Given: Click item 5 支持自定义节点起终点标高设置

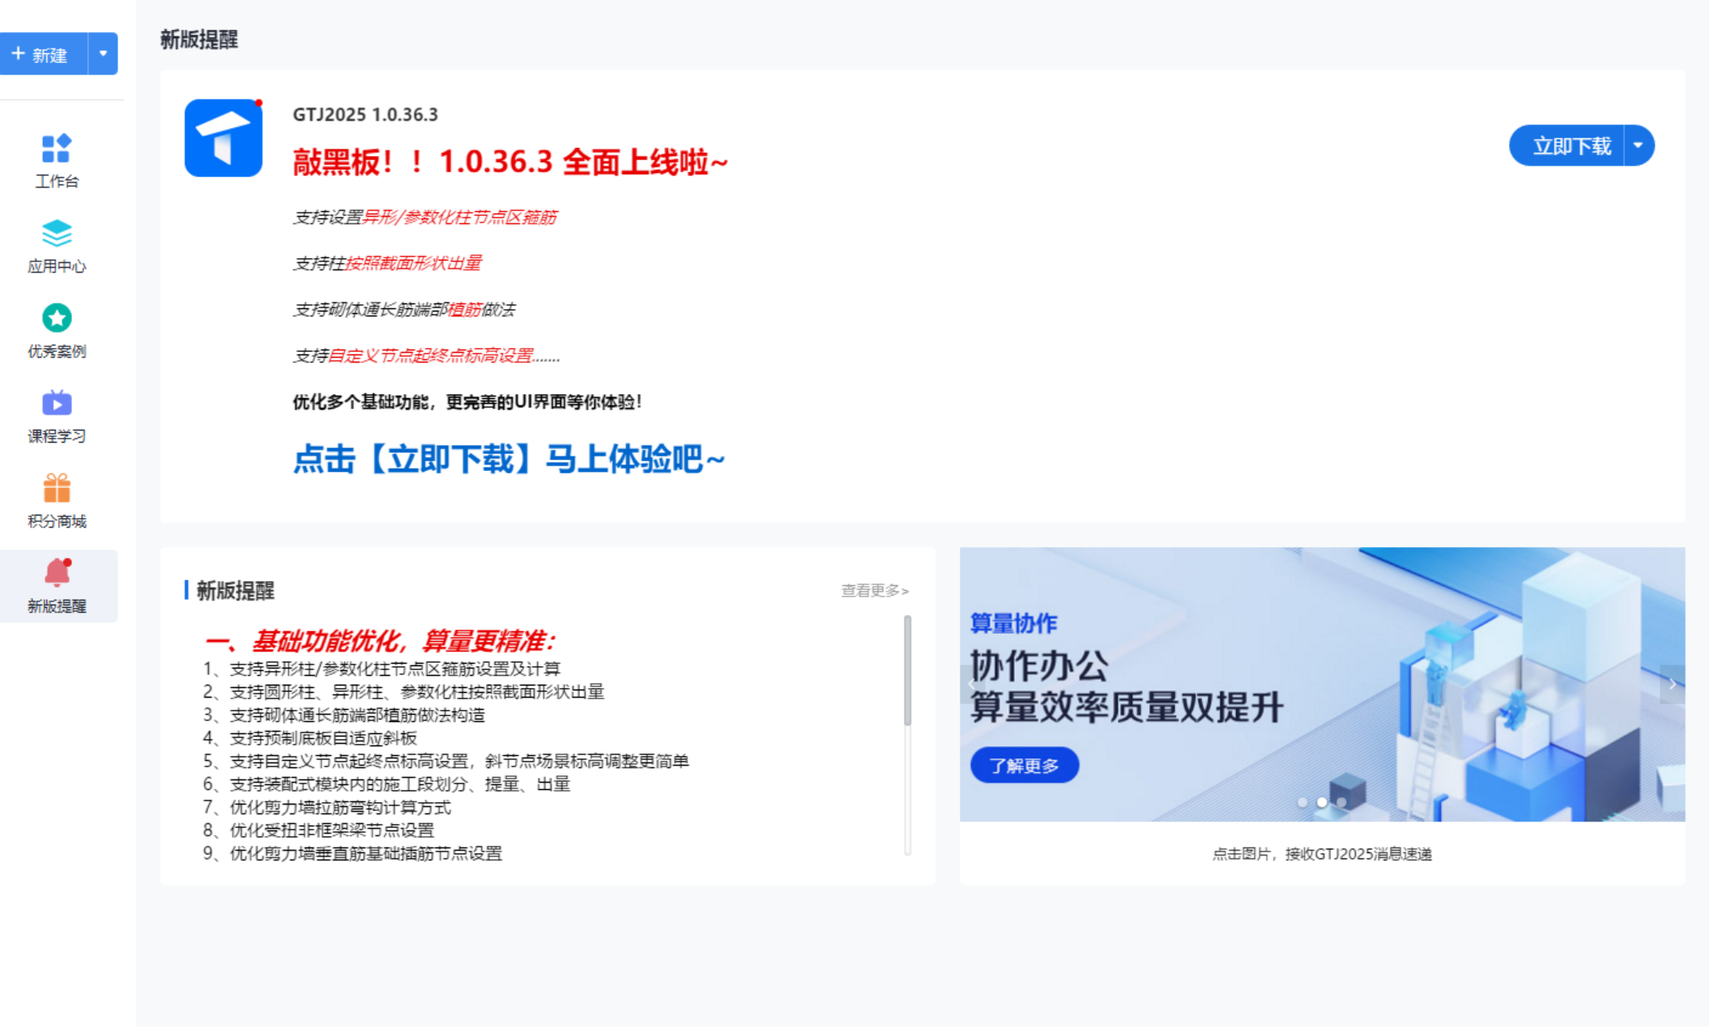Looking at the screenshot, I should 445,762.
